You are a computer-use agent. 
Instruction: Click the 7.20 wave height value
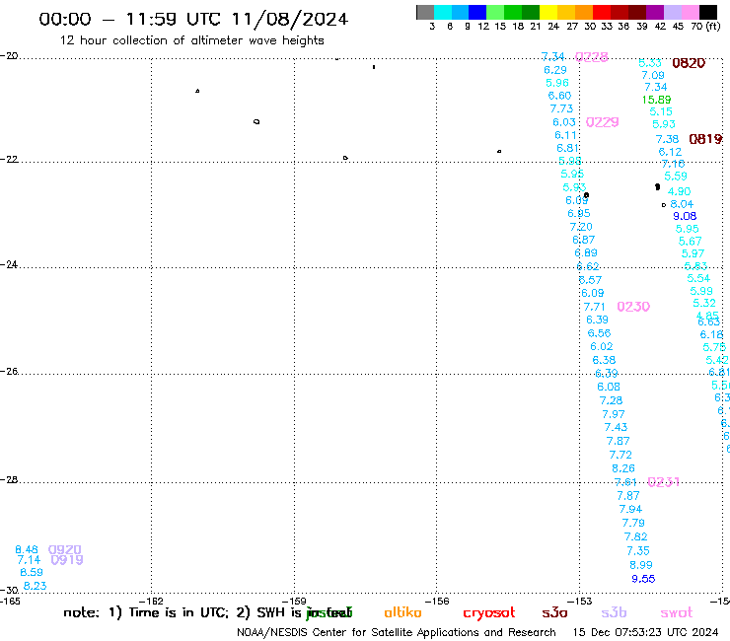581,227
